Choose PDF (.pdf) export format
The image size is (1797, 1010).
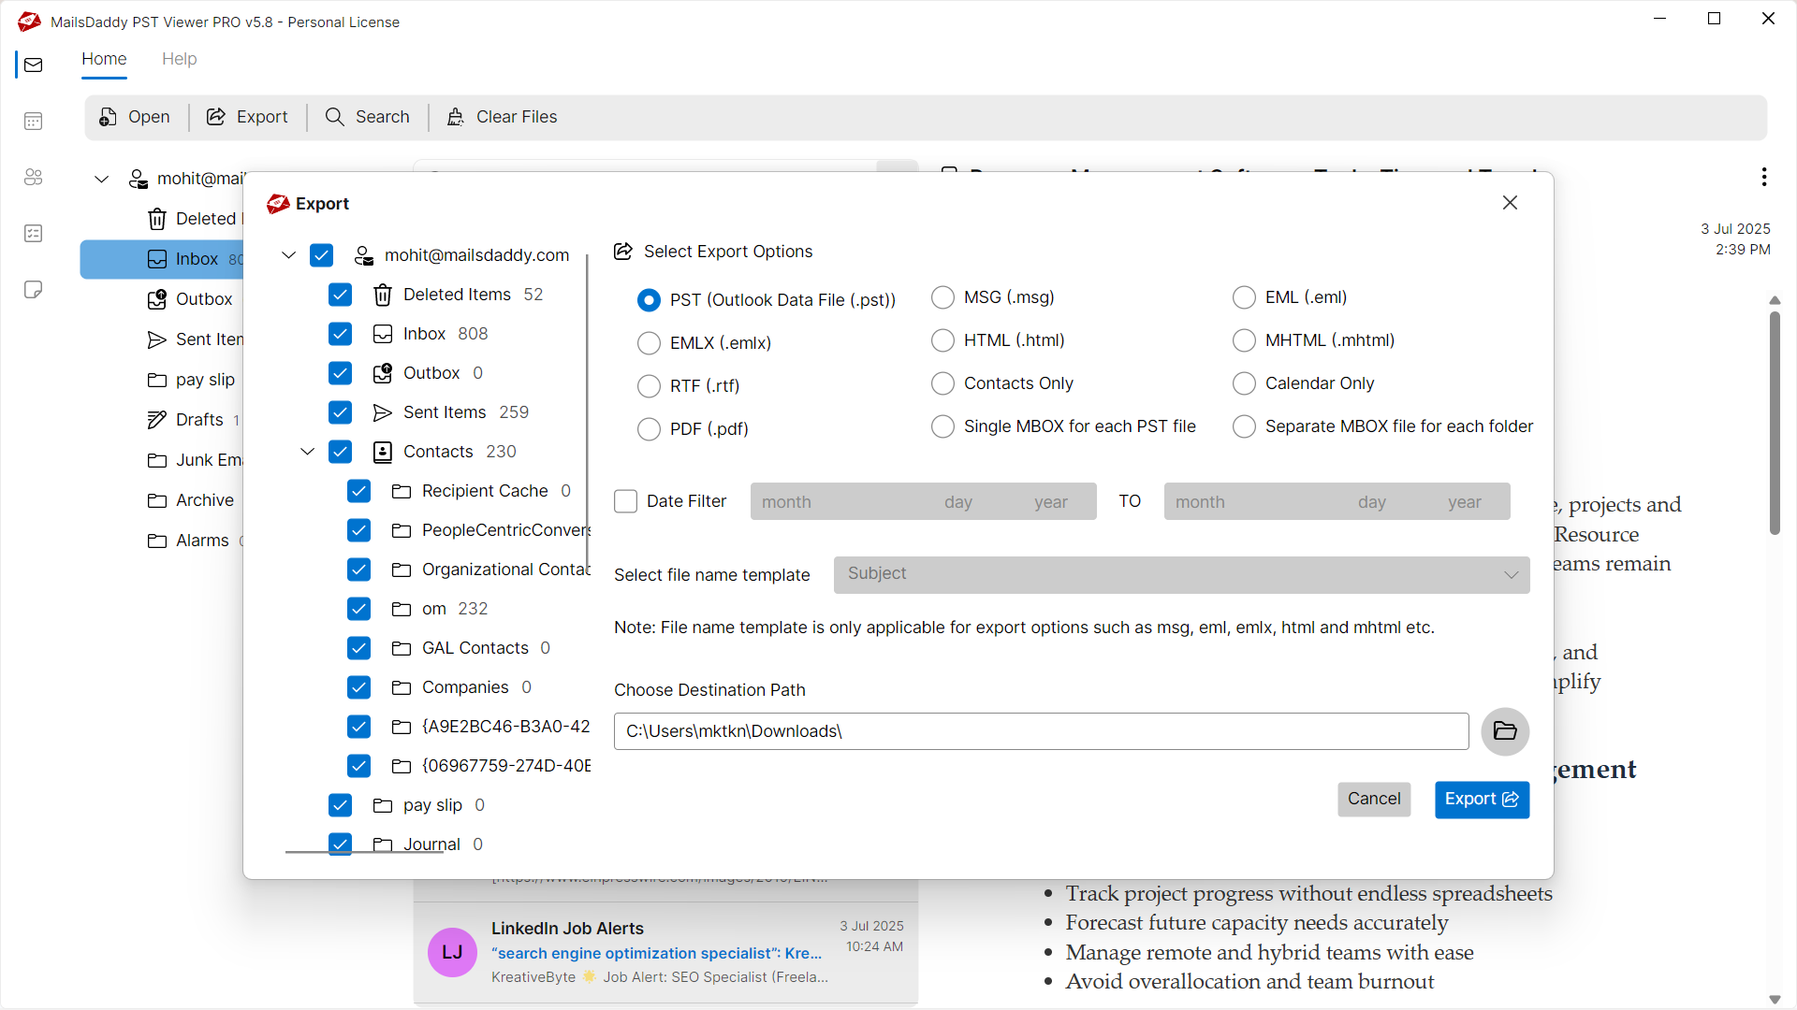(649, 429)
